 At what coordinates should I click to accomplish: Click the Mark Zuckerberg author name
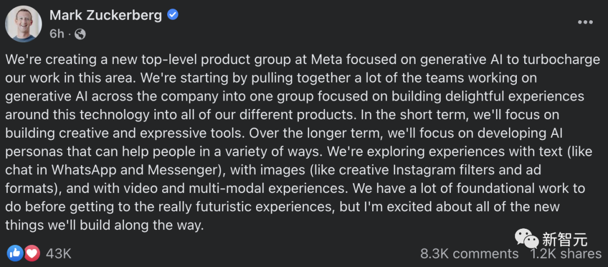pyautogui.click(x=106, y=15)
